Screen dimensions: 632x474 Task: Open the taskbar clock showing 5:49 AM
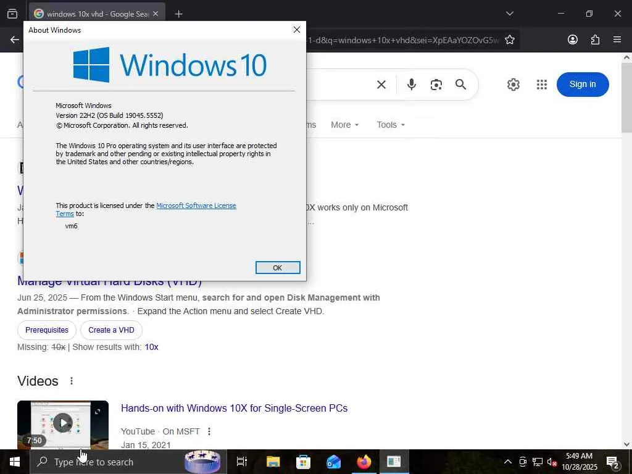click(579, 462)
